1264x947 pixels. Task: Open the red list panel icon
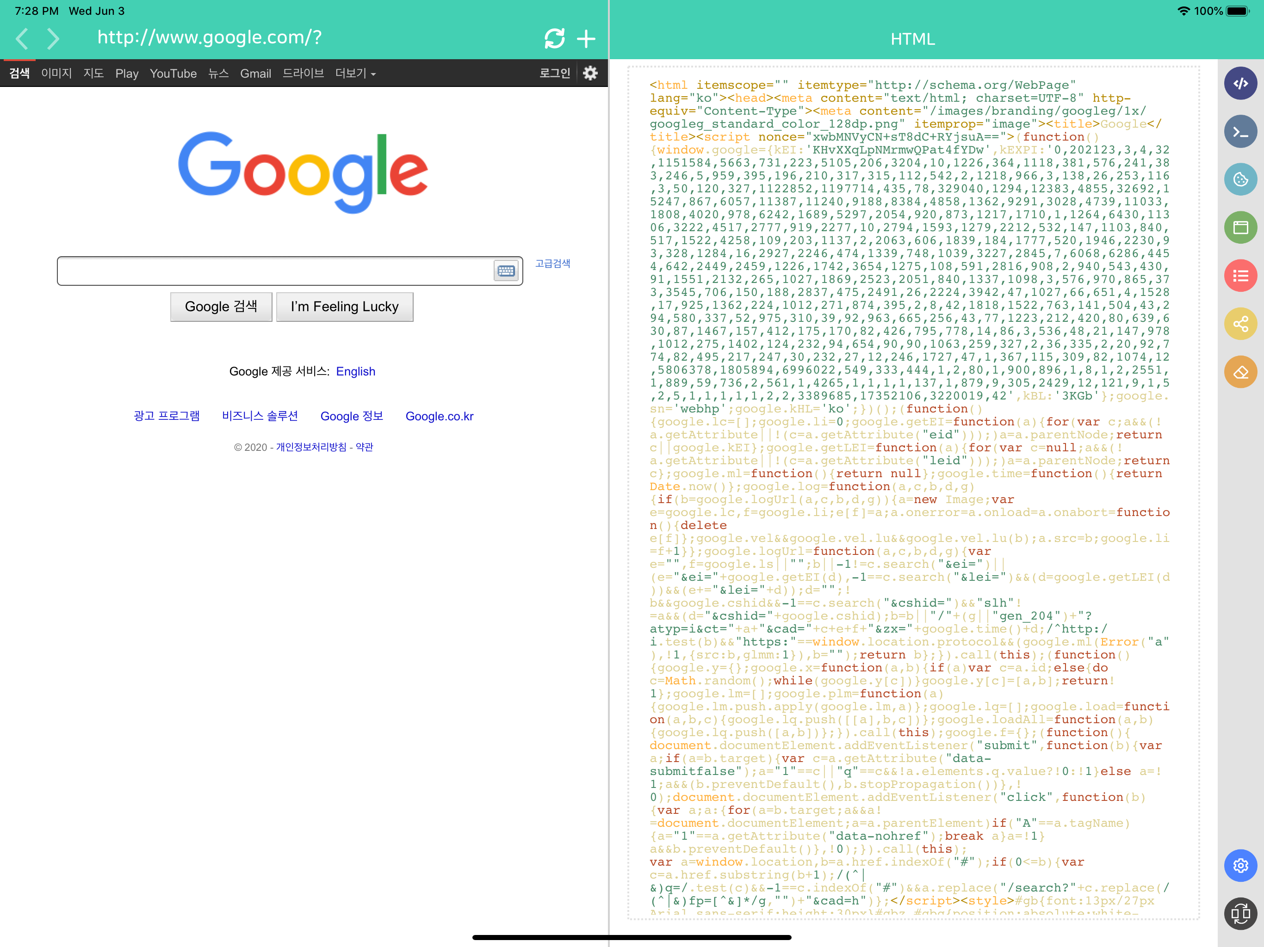pos(1240,275)
